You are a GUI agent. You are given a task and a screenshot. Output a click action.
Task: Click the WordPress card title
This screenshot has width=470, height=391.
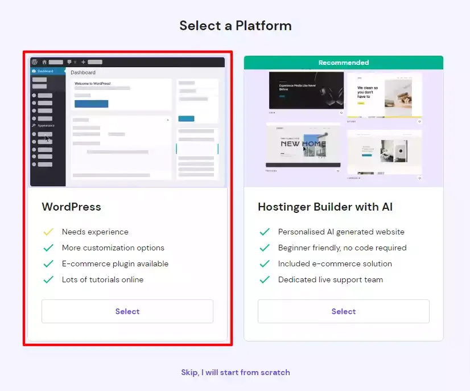click(71, 207)
